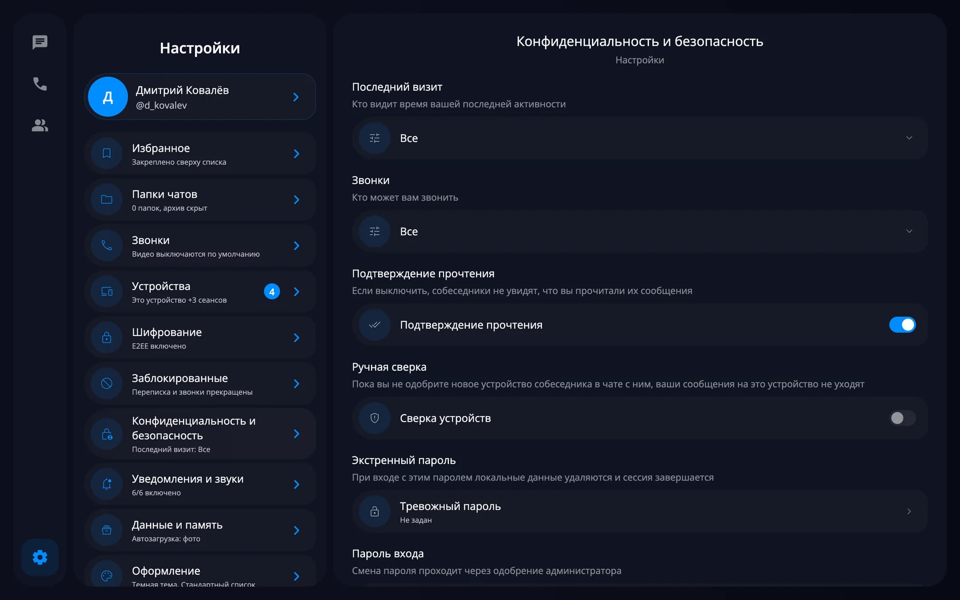Open the chats icon in the sidebar
The width and height of the screenshot is (960, 600).
point(40,42)
